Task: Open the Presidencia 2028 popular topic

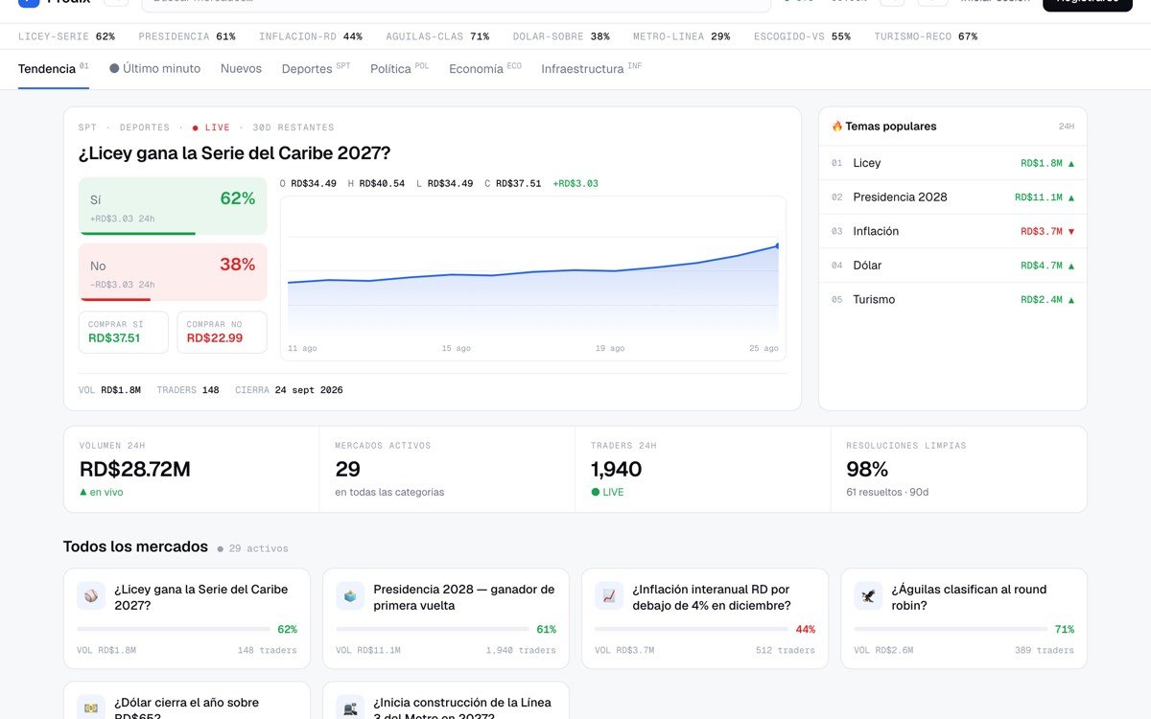Action: click(x=952, y=197)
